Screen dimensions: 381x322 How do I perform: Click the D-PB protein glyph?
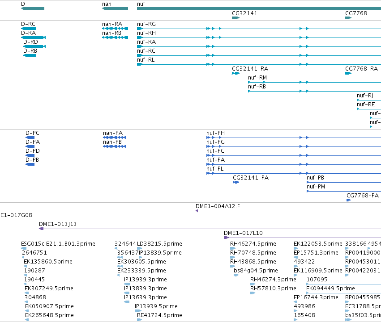(x=30, y=164)
